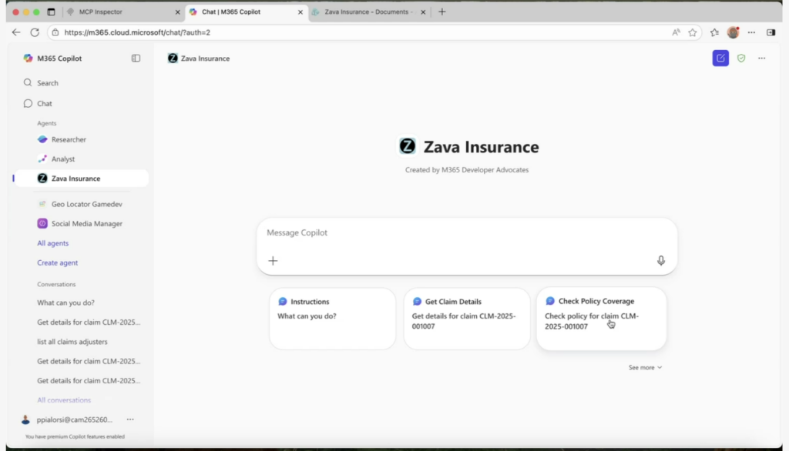Image resolution: width=789 pixels, height=451 pixels.
Task: Toggle the browser sidebar icon
Action: (771, 32)
